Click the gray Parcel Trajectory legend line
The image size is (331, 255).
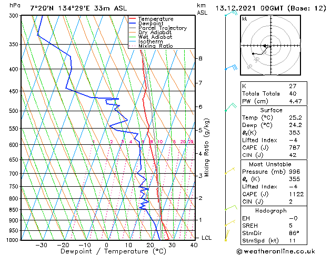pyautogui.click(x=132, y=28)
